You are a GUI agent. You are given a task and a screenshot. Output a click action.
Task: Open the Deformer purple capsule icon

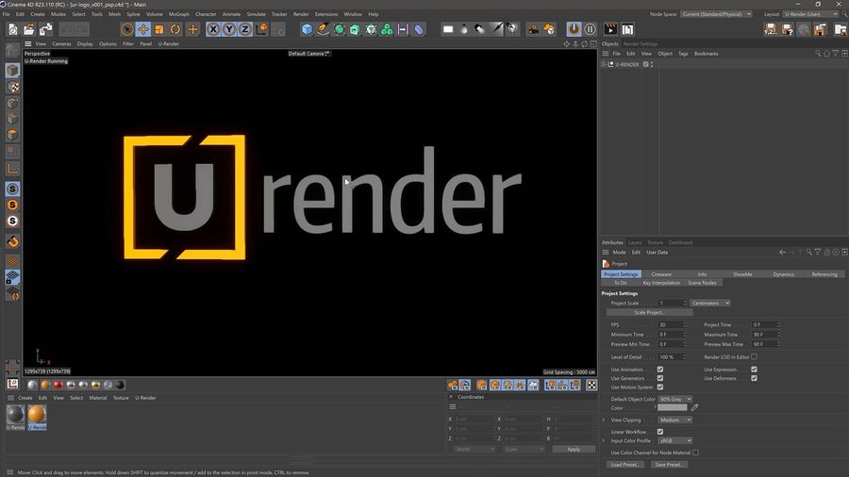(419, 29)
